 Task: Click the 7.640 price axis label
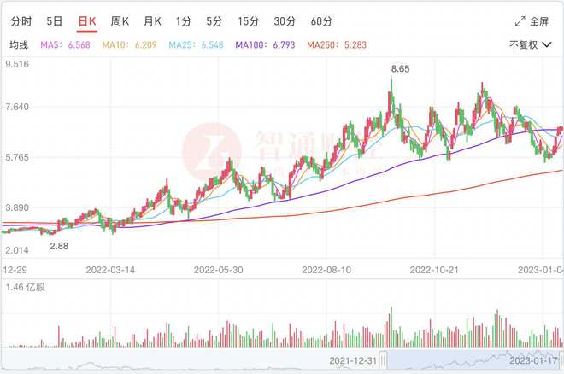(x=17, y=107)
